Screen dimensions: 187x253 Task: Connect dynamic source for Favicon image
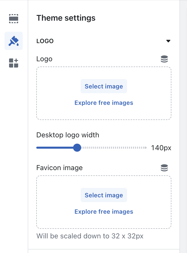point(164,168)
